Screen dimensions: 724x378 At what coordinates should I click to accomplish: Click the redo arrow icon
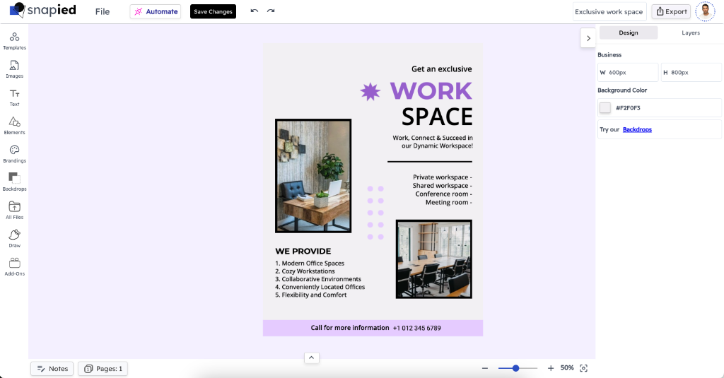coord(271,11)
